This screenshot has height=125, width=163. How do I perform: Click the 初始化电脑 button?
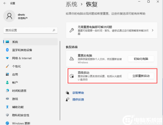point(141,59)
